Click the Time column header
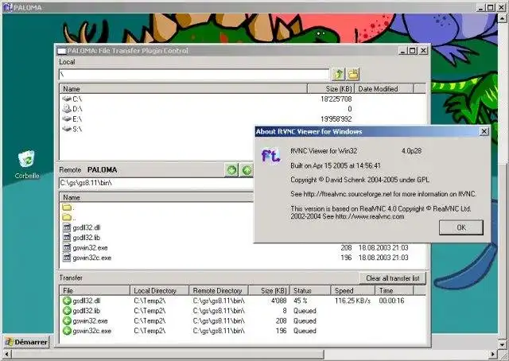The width and height of the screenshot is (509, 361). tap(394, 290)
